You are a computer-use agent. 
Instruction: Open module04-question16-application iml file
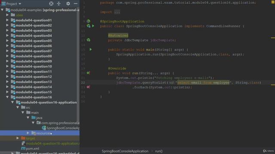52,143
